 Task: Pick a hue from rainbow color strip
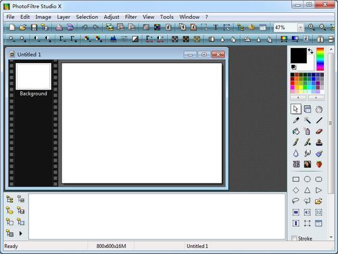coord(320,59)
